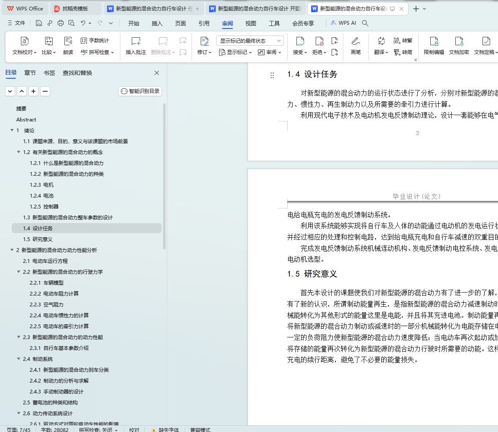The image size is (498, 432).
Task: Switch to the 插入 ribbon tab
Action: pyautogui.click(x=157, y=23)
